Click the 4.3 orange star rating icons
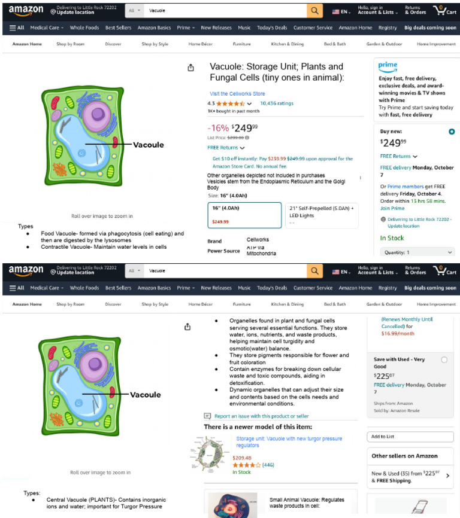 (x=231, y=103)
